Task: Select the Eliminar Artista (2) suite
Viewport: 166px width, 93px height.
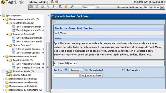Action: [22, 75]
